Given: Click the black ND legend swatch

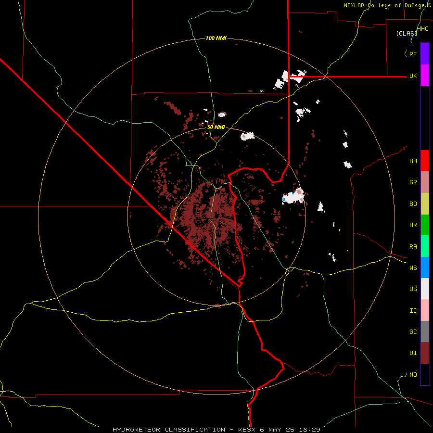Looking at the screenshot, I should click(425, 374).
